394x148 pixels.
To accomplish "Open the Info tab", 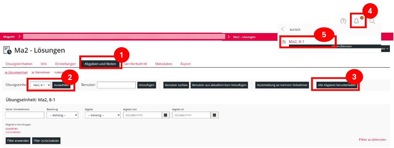I will (44, 64).
